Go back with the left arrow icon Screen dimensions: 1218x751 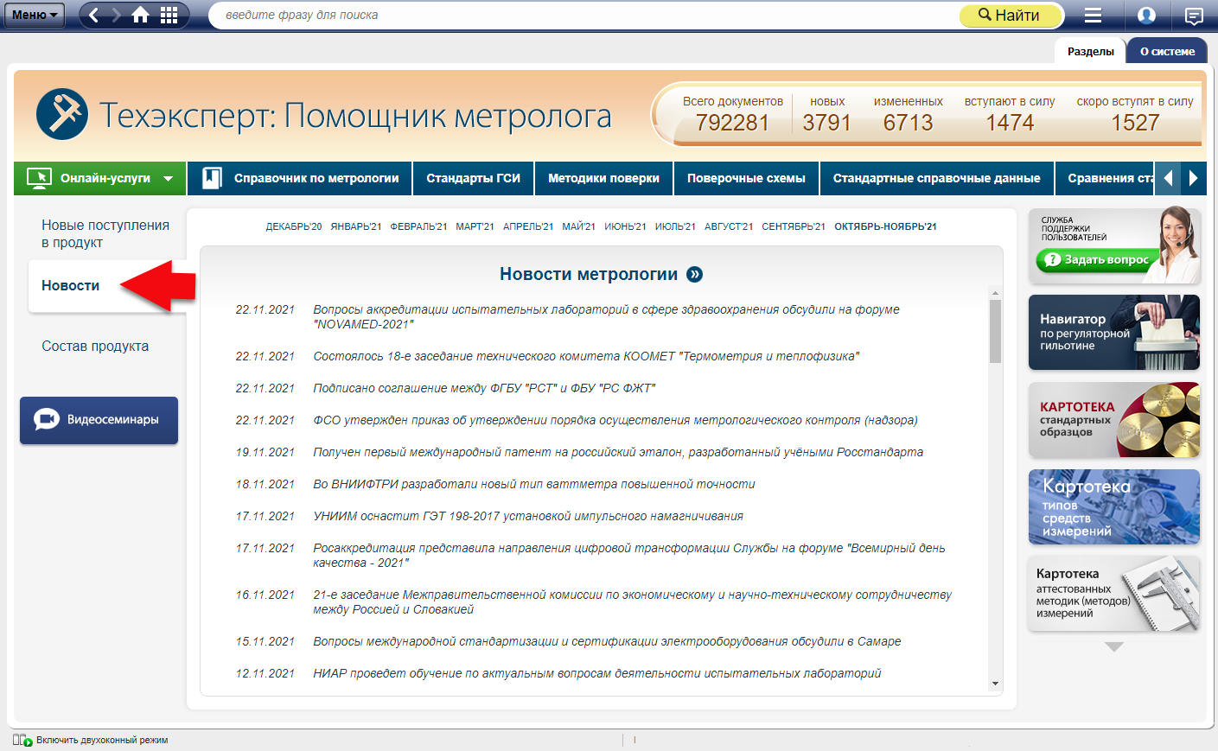point(94,15)
